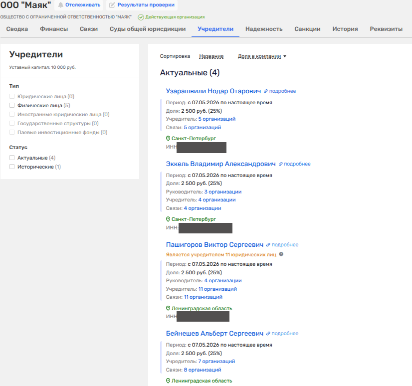Screen dimensions: 412x386
Task: Click Санкт-Петербург under Эккель card
Action: point(194,219)
